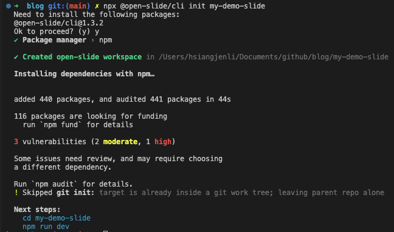Click 'Some issues need review' line
Viewport: 394px width, 232px height.
[x=118, y=159]
